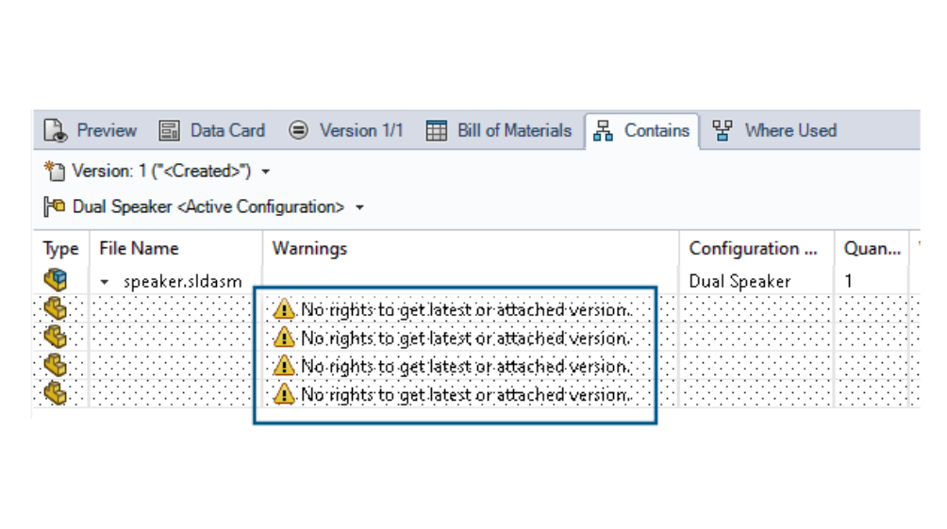Viewport: 947px width, 529px height.
Task: Switch to the Data Card tab
Action: pyautogui.click(x=212, y=130)
